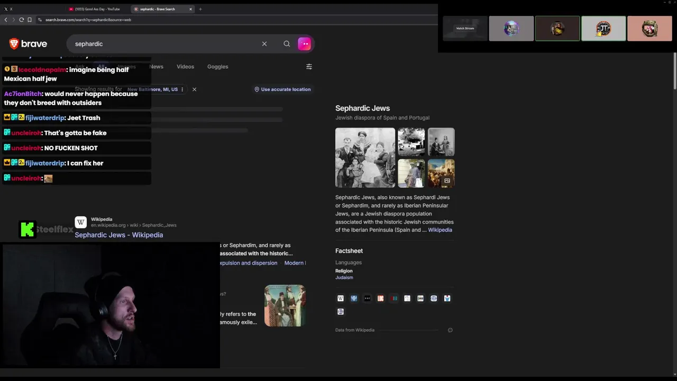
Task: Open the black profile icon in infobox
Action: click(367, 298)
